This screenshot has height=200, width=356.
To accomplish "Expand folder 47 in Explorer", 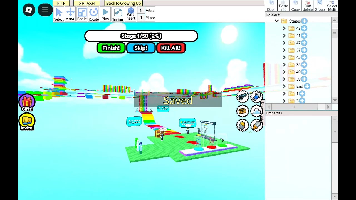I will coord(284,43).
